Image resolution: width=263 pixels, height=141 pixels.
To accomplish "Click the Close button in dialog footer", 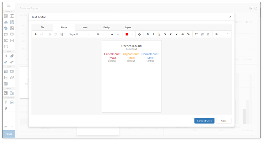I will pos(224,121).
